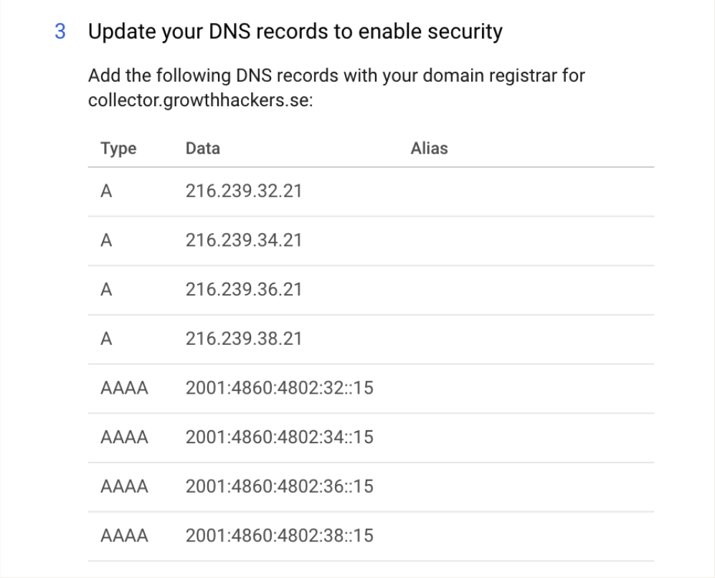Click the AAAA type cell for 2001:4860:4802:38::15
This screenshot has width=715, height=578.
[124, 535]
